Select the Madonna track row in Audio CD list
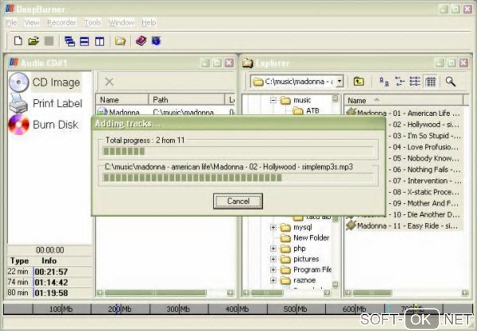Viewport: 477px width, 331px height. click(x=165, y=112)
